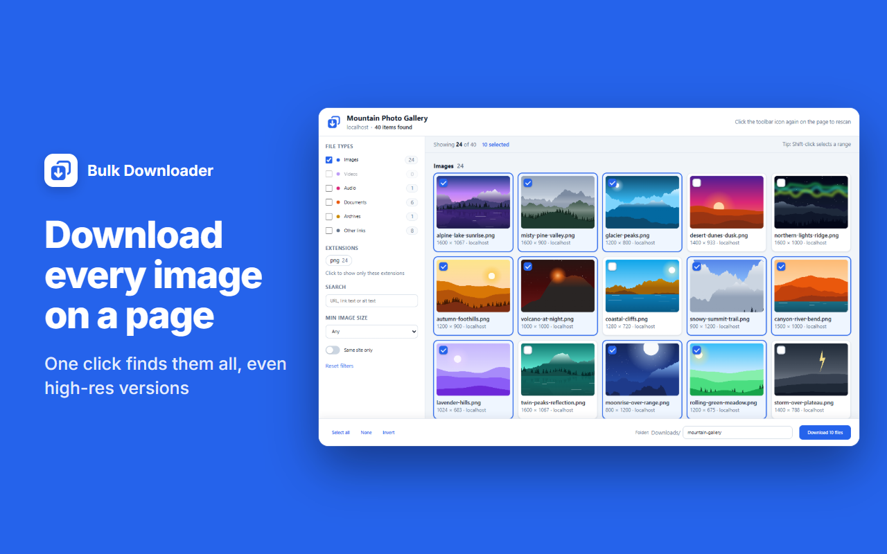887x554 pixels.
Task: Click the Download 10 files button
Action: tap(825, 433)
